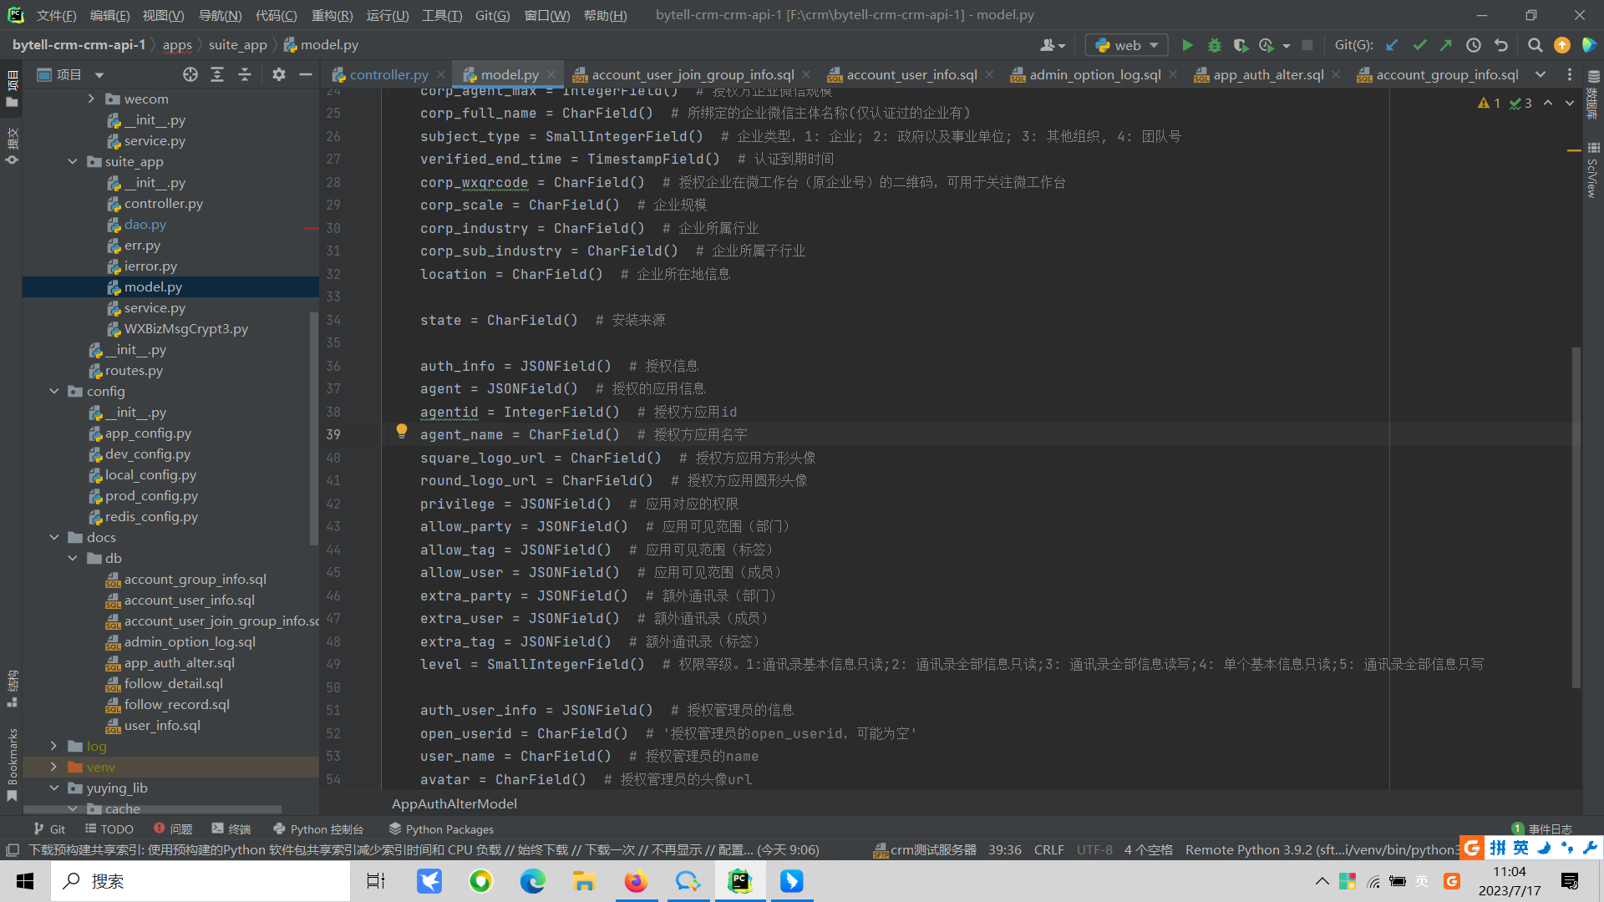Toggle the 问题 problems tool window
The width and height of the screenshot is (1604, 902).
[x=173, y=829]
